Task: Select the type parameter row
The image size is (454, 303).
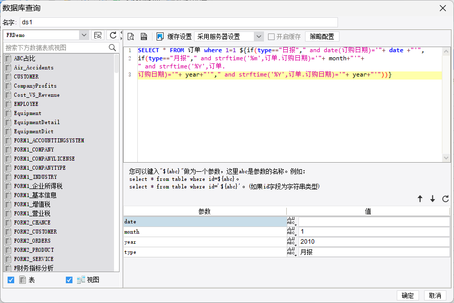Action: 205,252
